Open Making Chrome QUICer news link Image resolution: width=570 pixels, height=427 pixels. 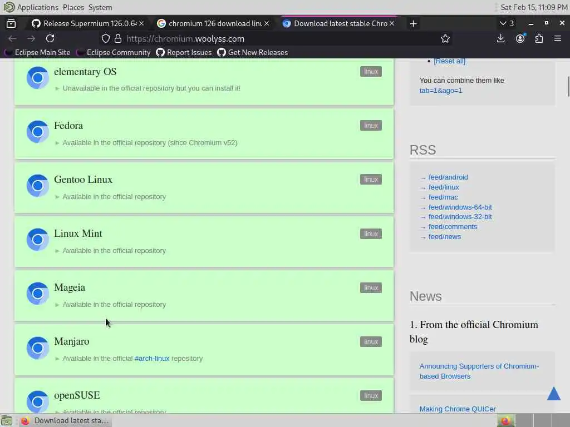(458, 409)
